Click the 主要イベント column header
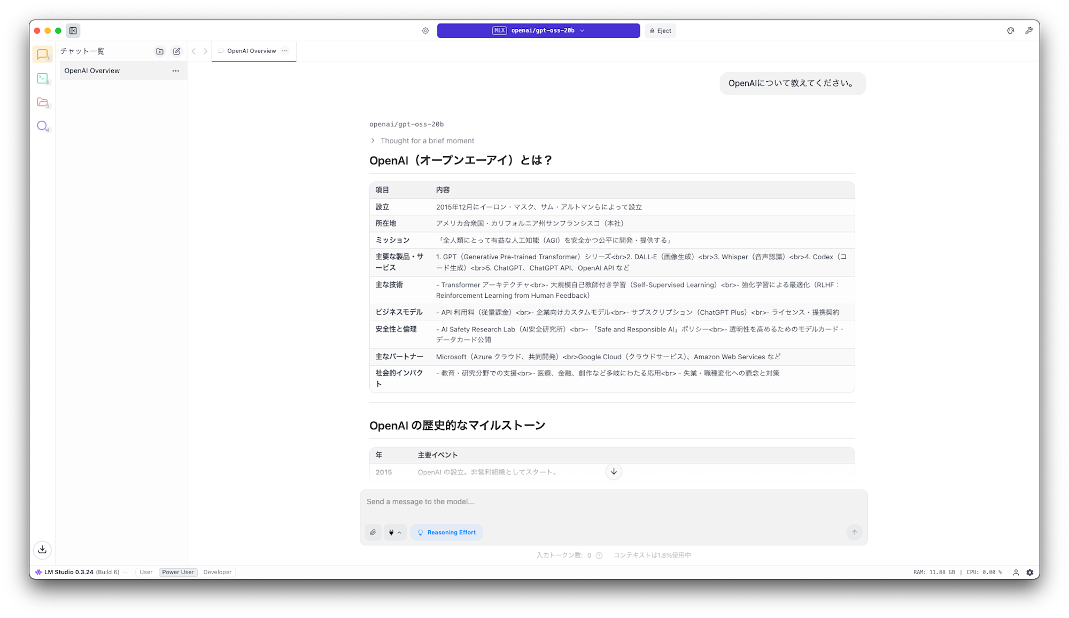This screenshot has height=618, width=1069. (x=438, y=455)
